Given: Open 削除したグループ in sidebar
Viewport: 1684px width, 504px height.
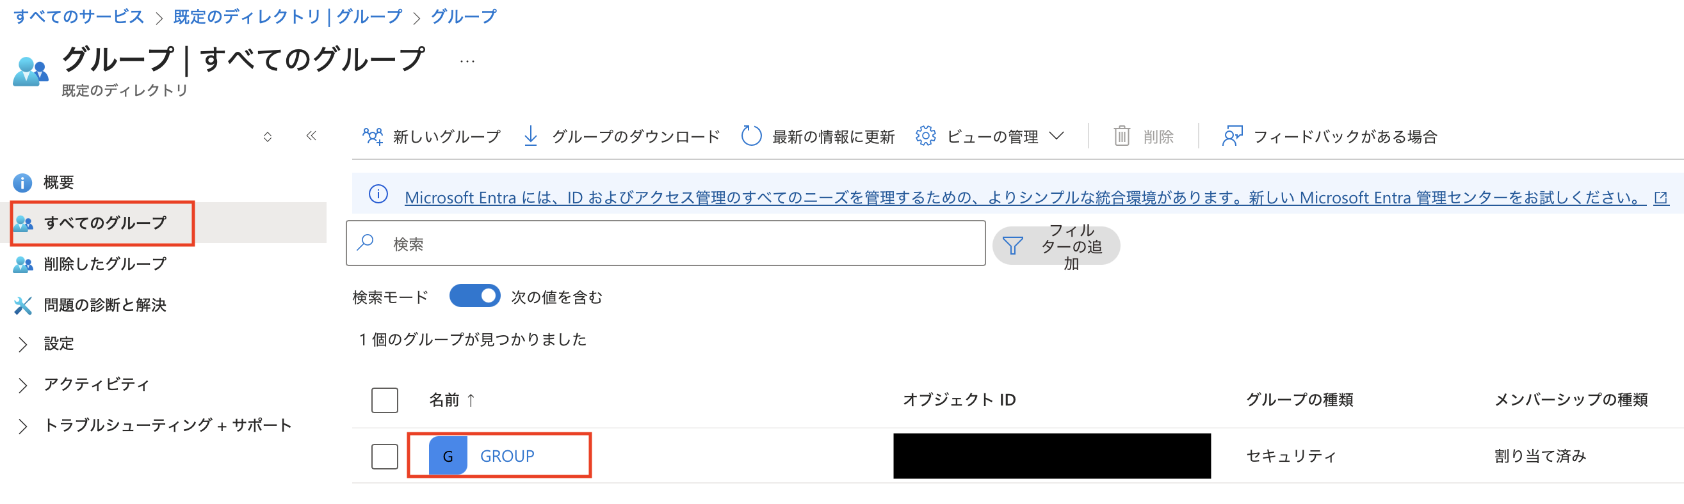Looking at the screenshot, I should coord(103,264).
